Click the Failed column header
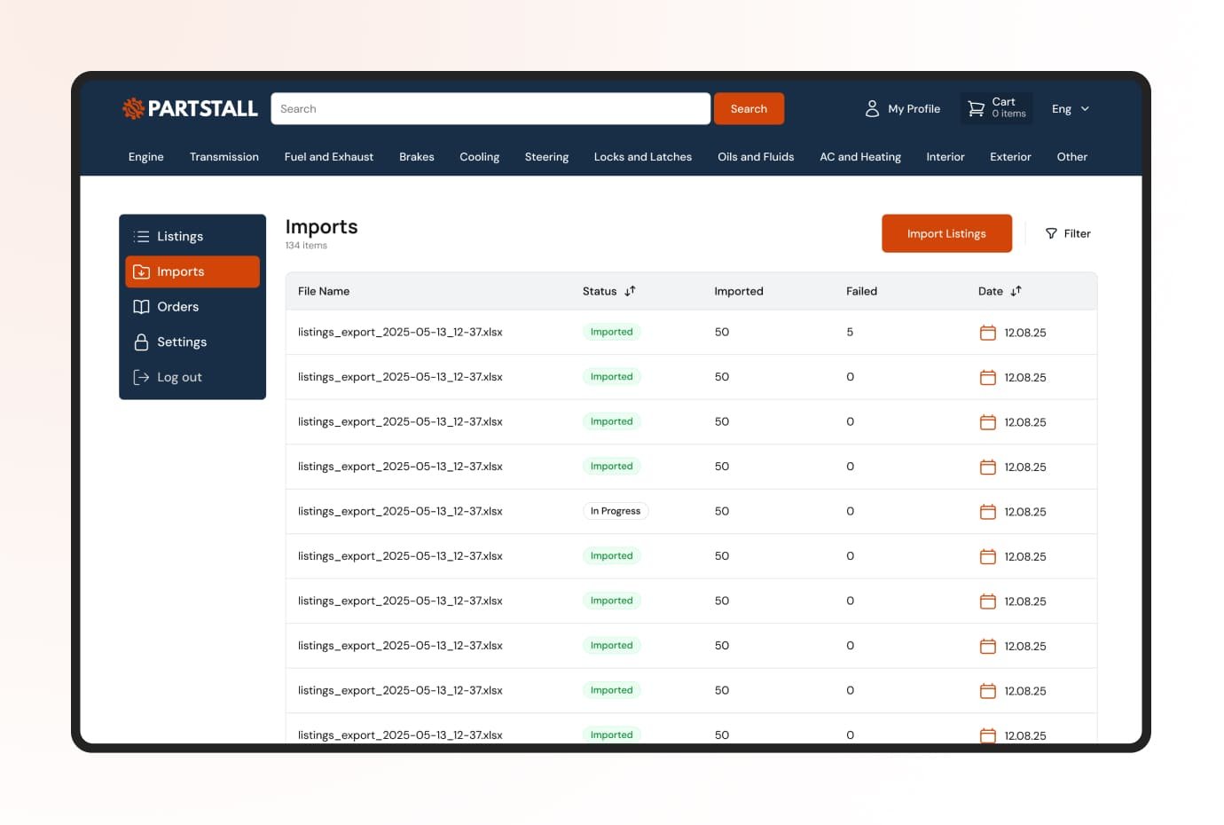The width and height of the screenshot is (1224, 825). pos(861,291)
